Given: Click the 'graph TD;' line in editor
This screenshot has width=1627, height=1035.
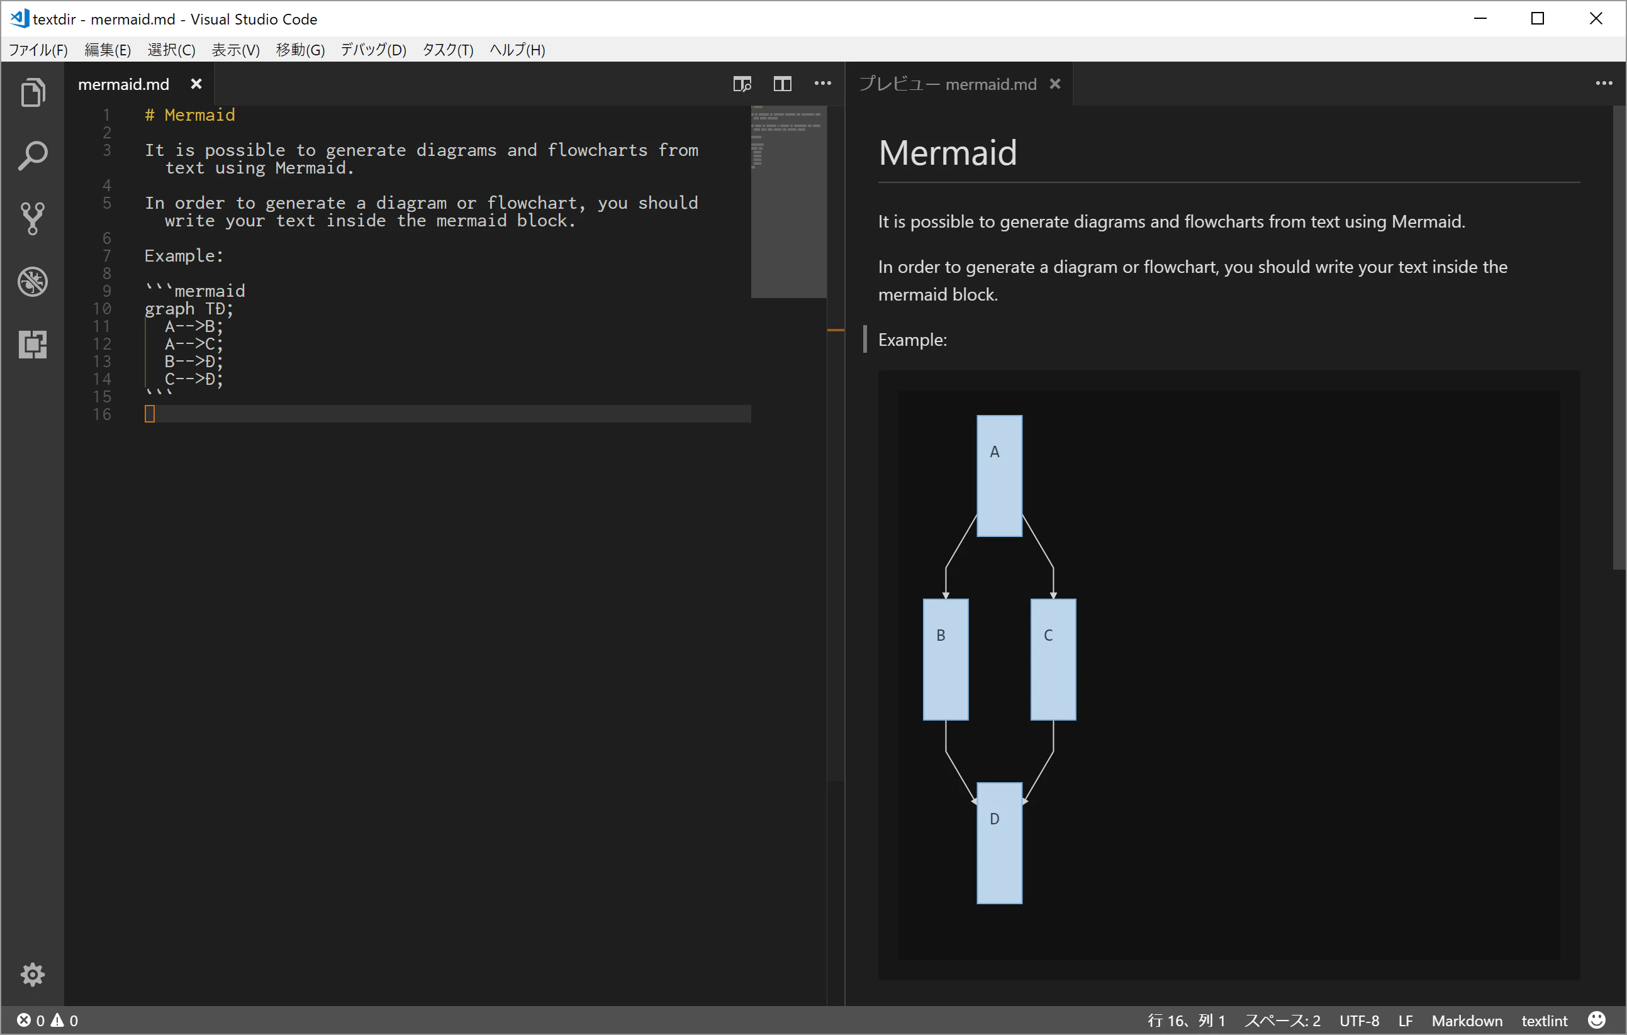Looking at the screenshot, I should tap(189, 309).
